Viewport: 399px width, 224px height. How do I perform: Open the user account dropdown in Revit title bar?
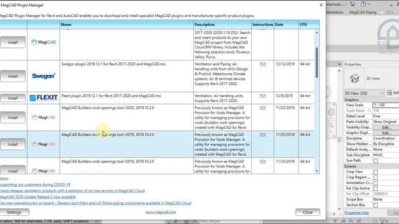(346, 4)
